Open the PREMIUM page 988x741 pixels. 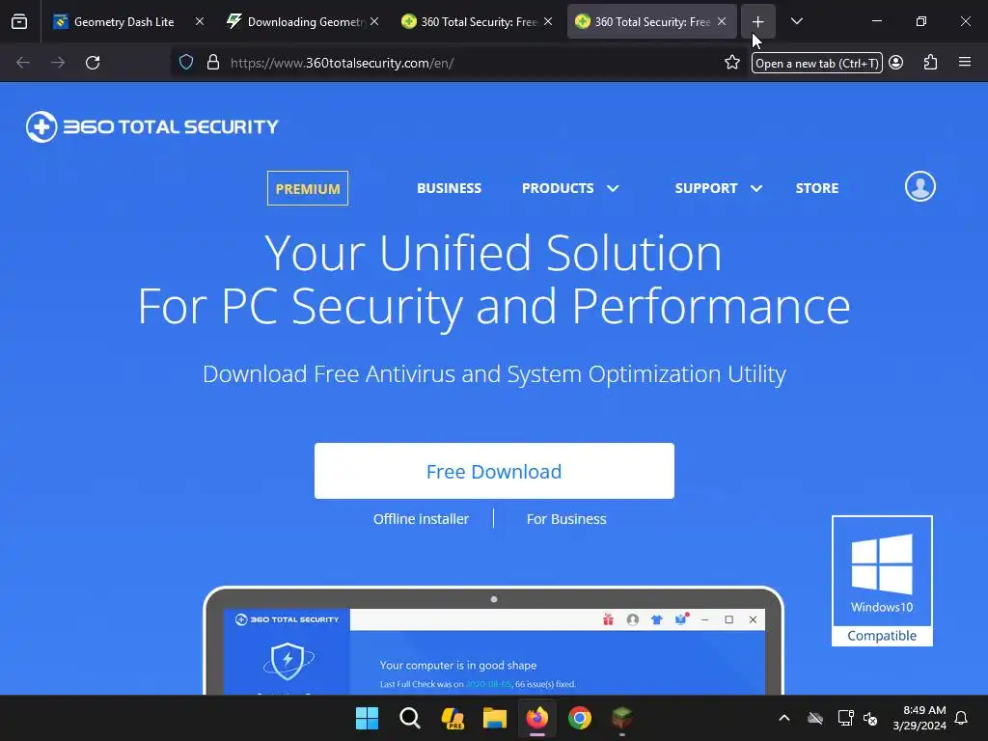point(308,188)
